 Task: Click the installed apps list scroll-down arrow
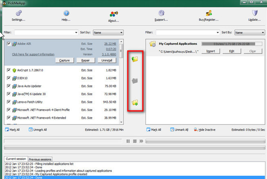[121, 122]
